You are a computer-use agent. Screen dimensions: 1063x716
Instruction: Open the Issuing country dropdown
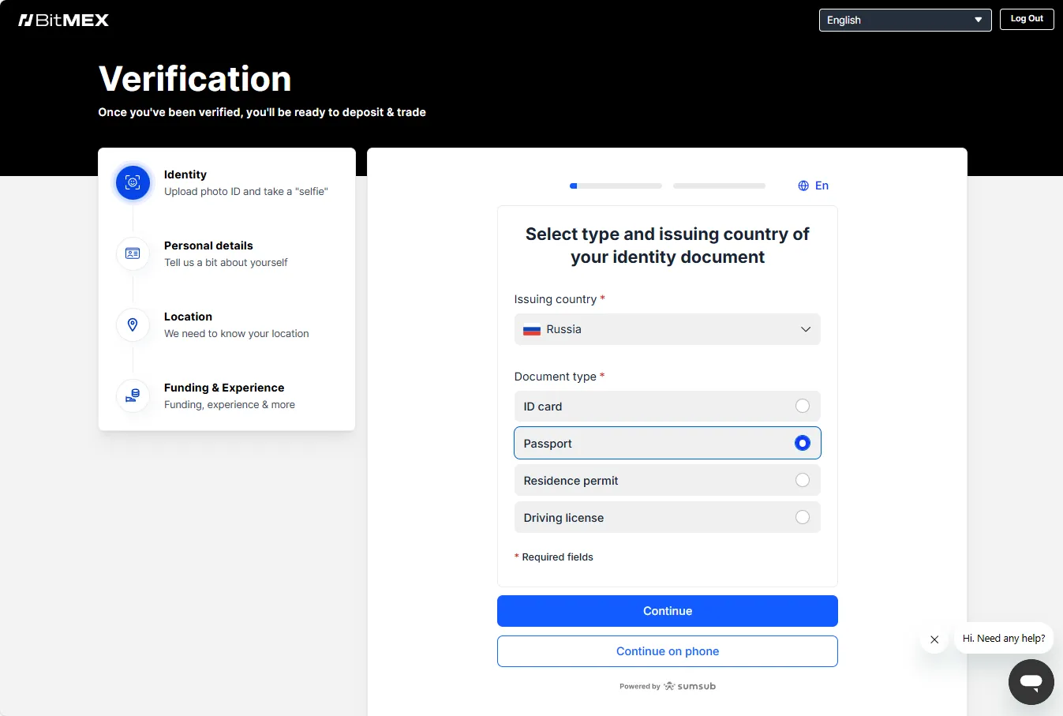click(667, 329)
